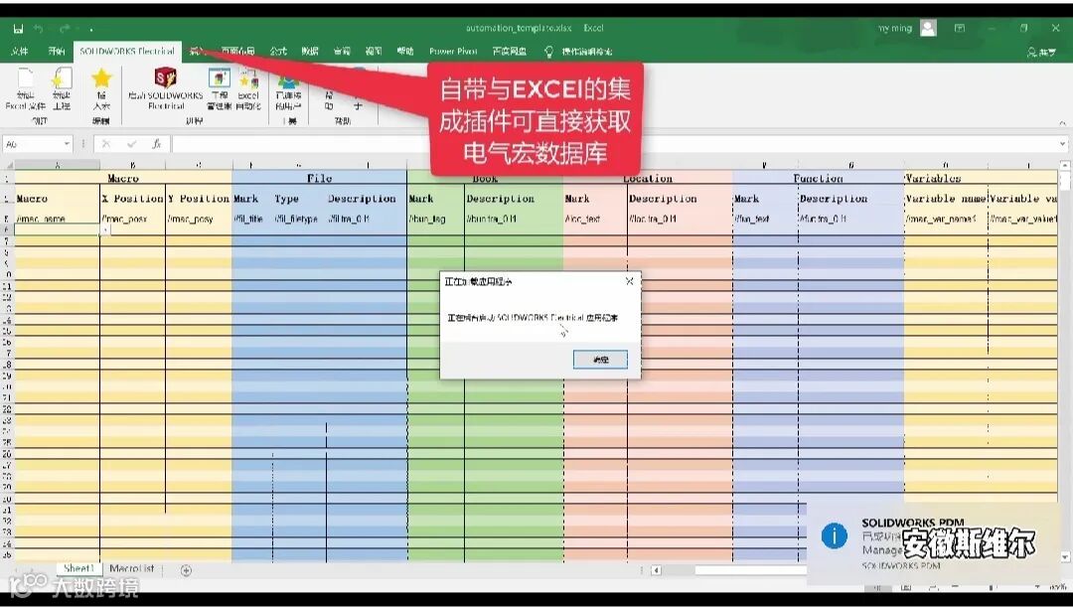The image size is (1073, 607).
Task: Select the 'Variables' group header cell
Action: [981, 178]
